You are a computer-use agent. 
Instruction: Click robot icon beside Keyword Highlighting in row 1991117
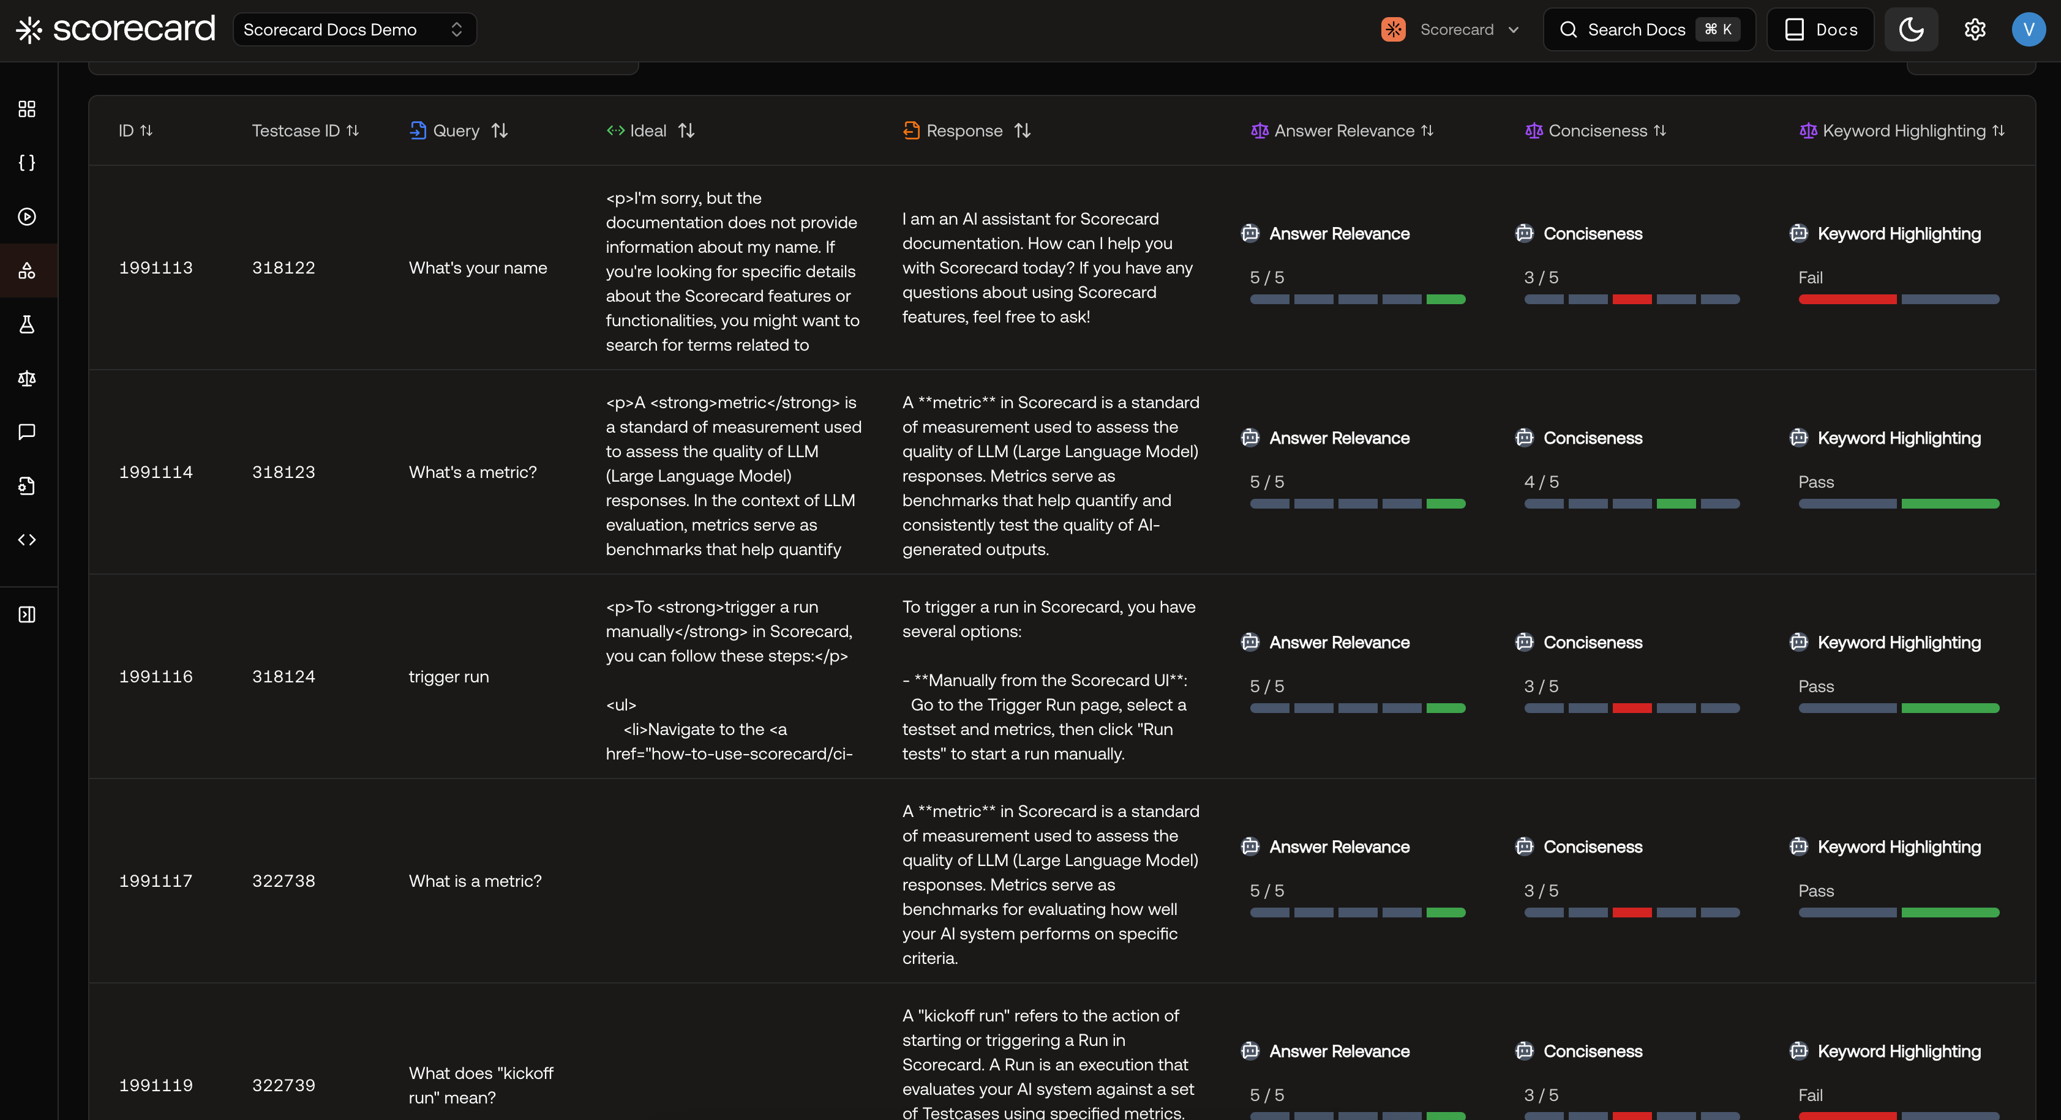click(x=1798, y=846)
